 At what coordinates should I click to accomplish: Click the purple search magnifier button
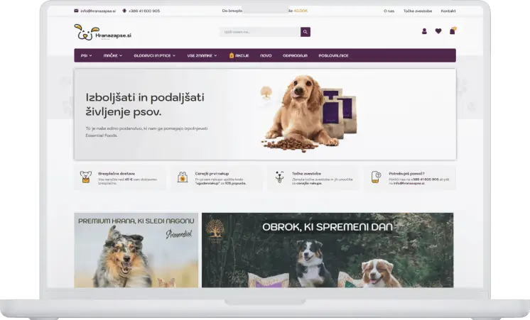305,32
